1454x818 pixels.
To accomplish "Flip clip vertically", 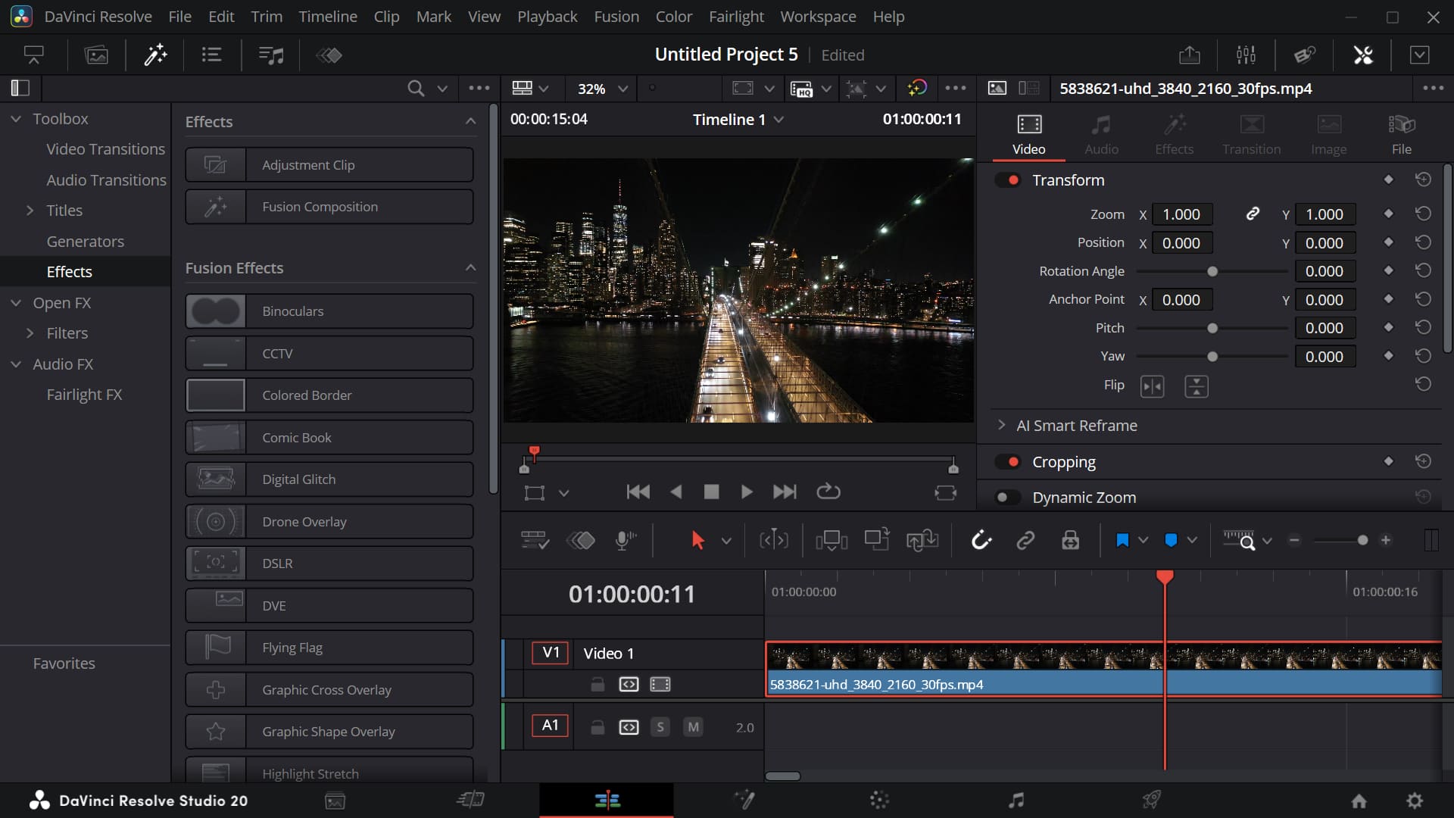I will [x=1196, y=386].
